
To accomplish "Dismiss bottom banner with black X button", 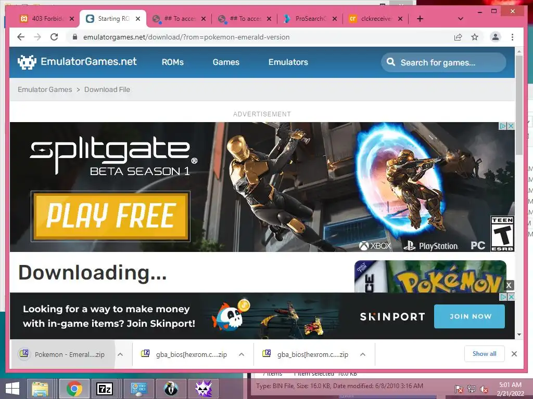I will 509,285.
